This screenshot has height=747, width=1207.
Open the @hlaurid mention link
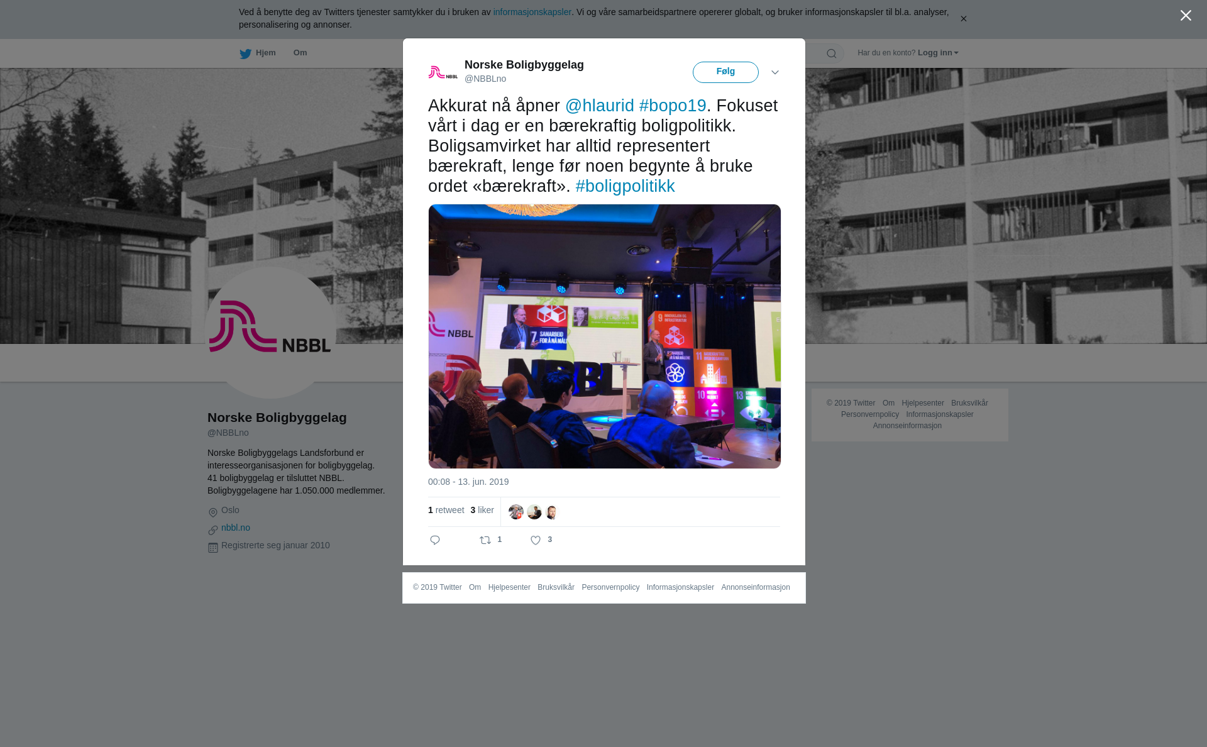(x=600, y=106)
